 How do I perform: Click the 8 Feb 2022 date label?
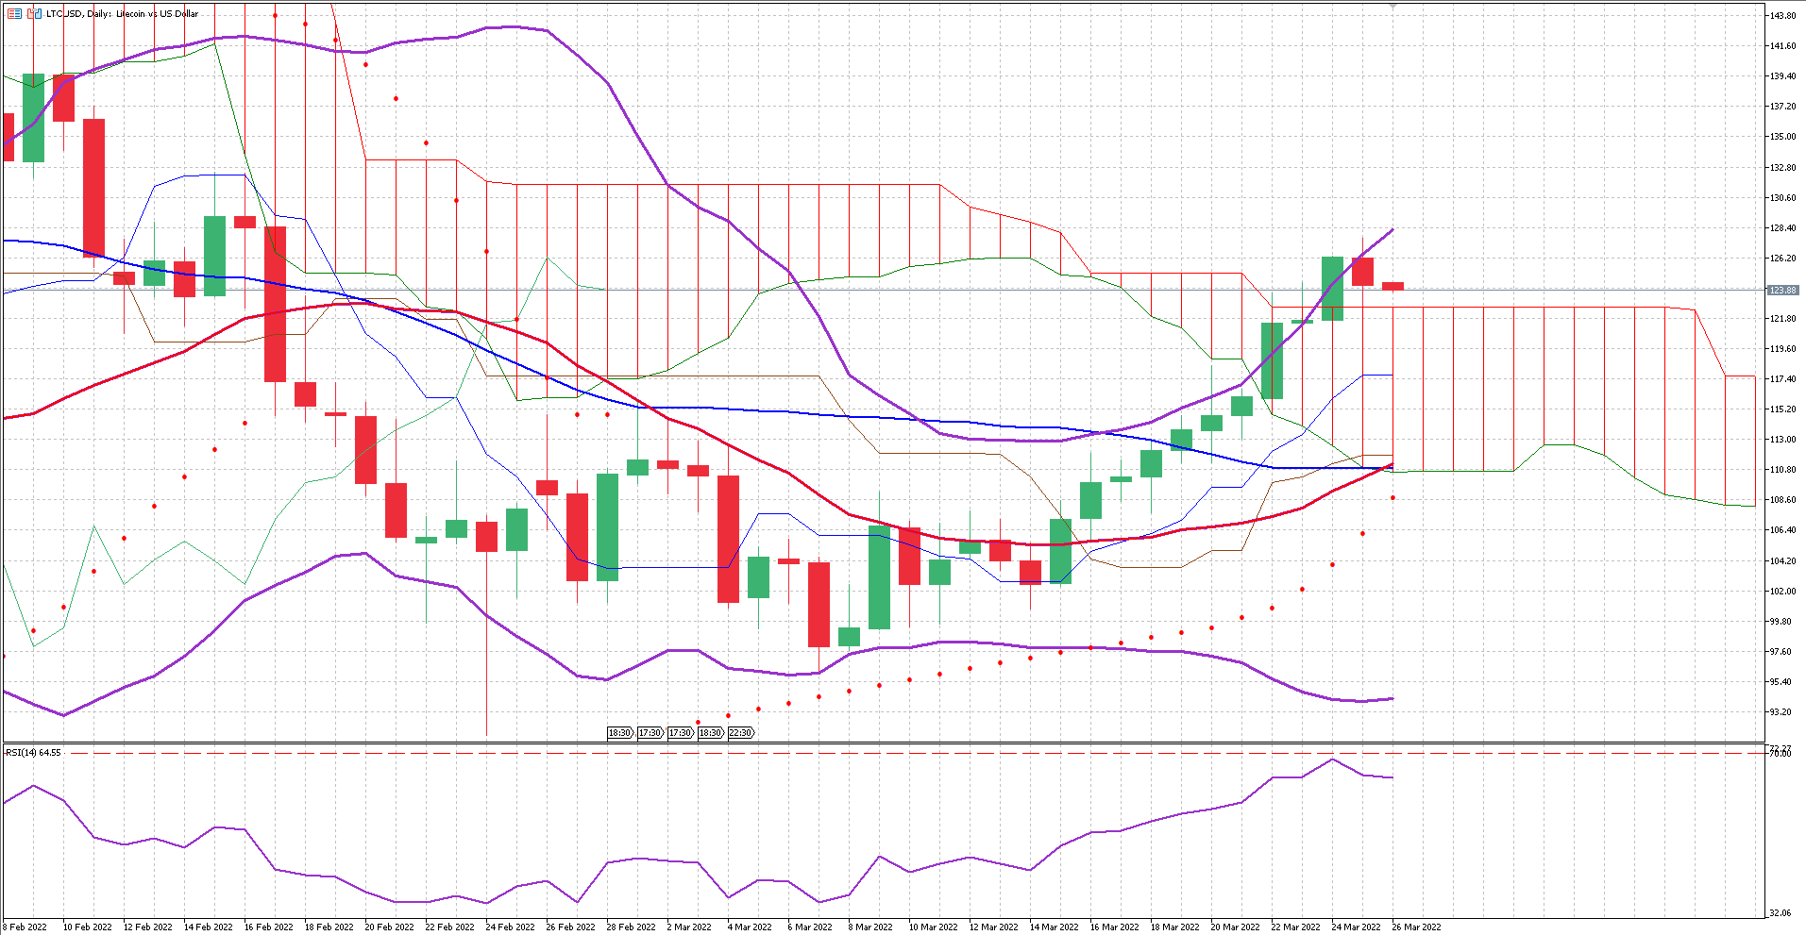coord(25,927)
